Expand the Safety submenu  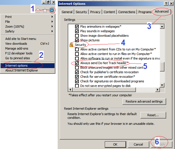click(x=28, y=31)
